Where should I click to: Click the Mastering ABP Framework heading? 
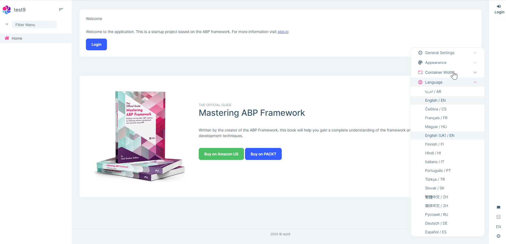[x=252, y=113]
